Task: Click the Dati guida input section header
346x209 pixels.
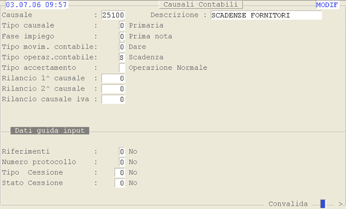Action: tap(50, 131)
